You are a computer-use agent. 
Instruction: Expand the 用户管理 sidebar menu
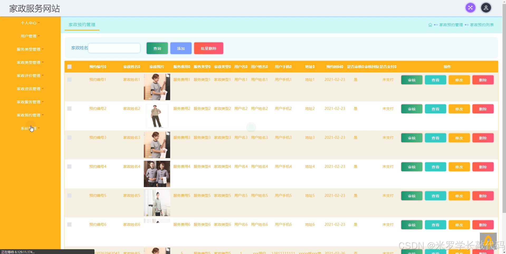coord(30,36)
